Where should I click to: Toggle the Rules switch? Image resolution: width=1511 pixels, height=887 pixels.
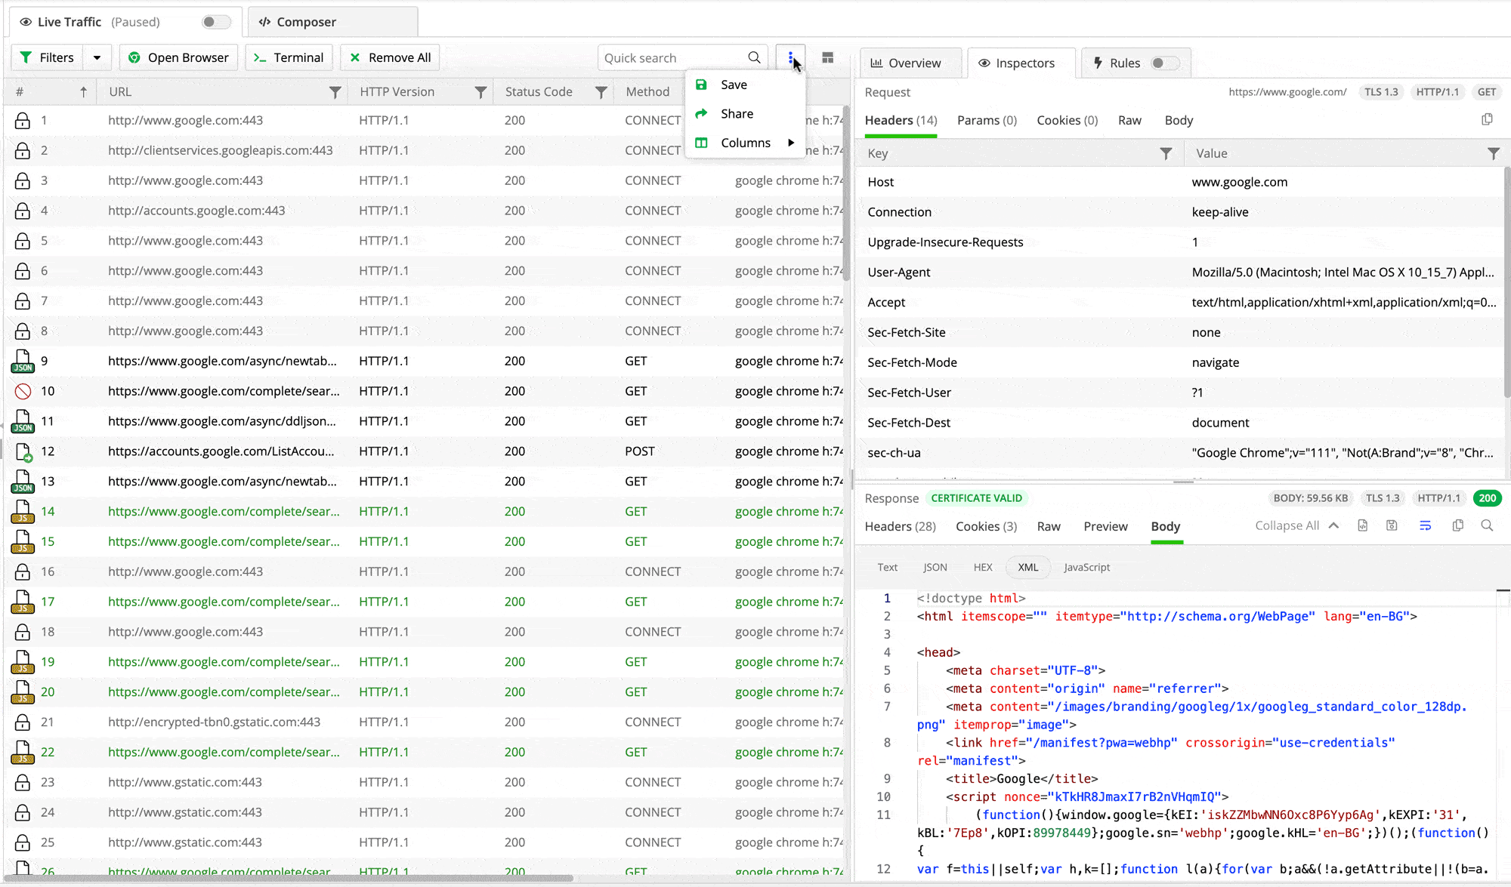[1164, 63]
